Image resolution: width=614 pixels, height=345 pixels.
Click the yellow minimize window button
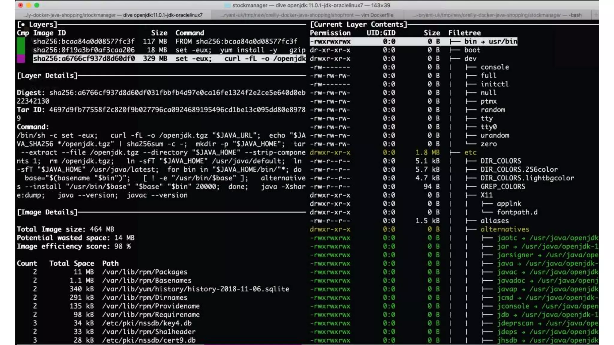pos(28,5)
